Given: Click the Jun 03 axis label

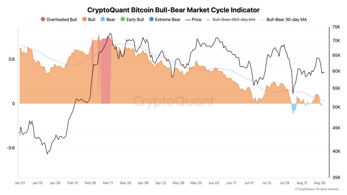Looking at the screenshot, I should [x=214, y=183].
